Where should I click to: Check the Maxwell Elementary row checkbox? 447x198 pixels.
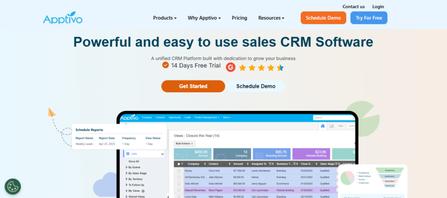pos(179,190)
